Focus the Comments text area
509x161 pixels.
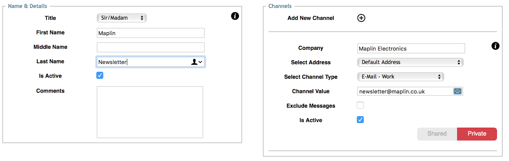(x=150, y=112)
